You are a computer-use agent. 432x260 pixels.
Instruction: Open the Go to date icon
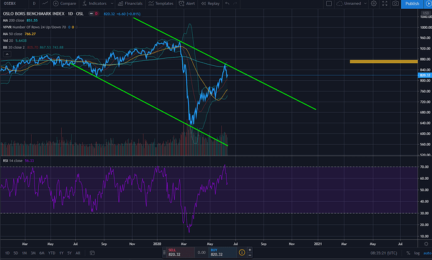coord(92,253)
